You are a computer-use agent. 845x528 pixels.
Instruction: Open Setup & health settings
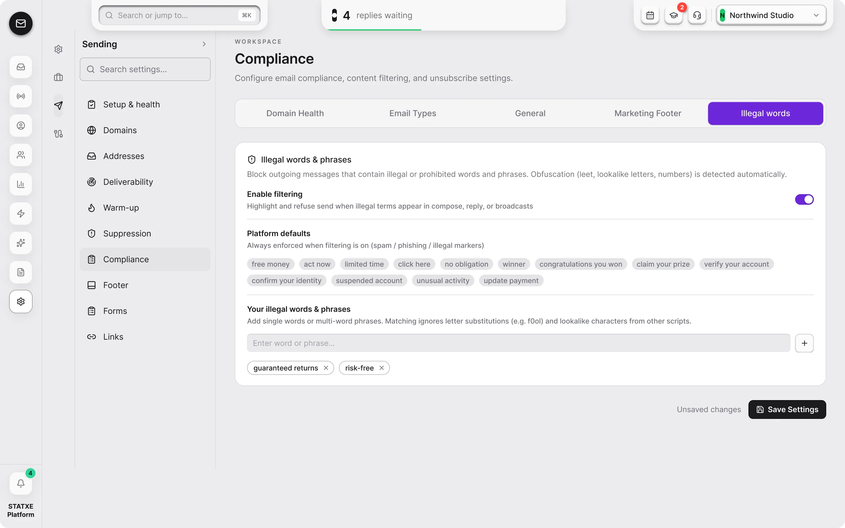145,104
